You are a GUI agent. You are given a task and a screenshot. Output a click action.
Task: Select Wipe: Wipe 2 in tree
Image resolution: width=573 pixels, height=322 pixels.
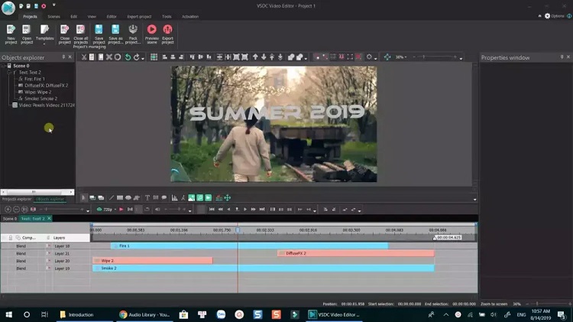click(x=37, y=92)
